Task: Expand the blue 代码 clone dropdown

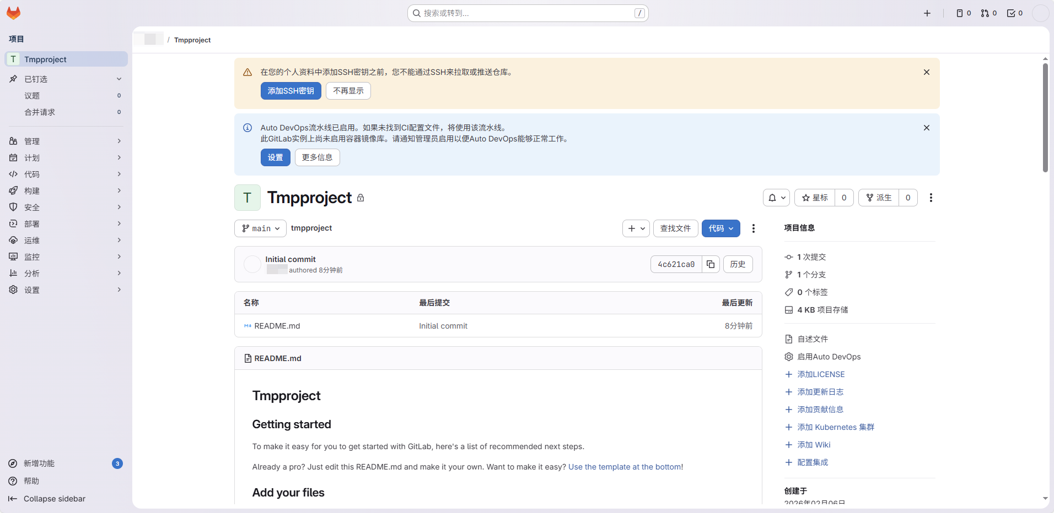Action: click(x=720, y=228)
